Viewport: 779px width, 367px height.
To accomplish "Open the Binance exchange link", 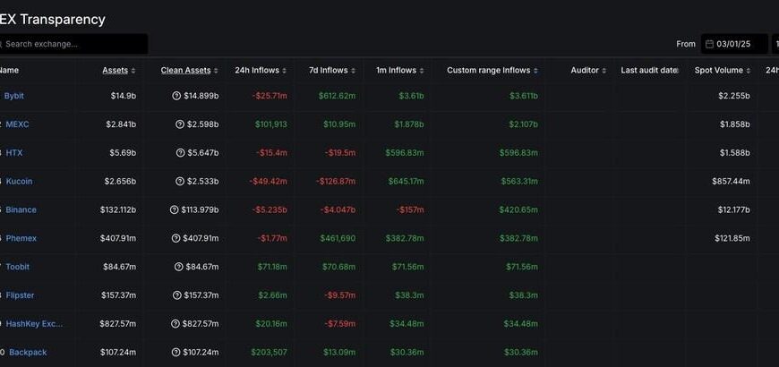I will tap(21, 209).
